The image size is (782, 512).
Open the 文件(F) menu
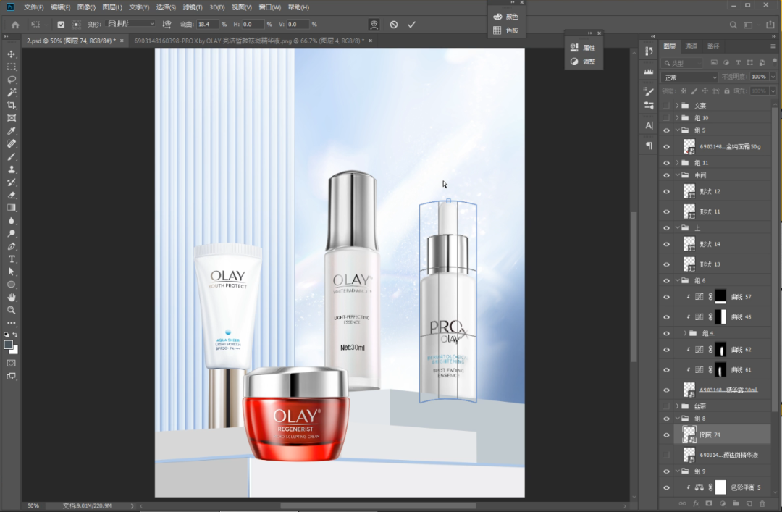tap(34, 7)
